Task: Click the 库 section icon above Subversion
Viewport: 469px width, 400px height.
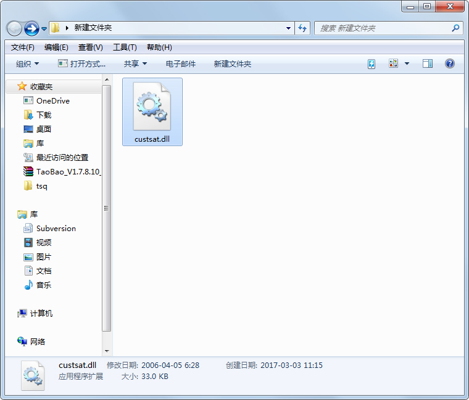Action: pyautogui.click(x=22, y=214)
